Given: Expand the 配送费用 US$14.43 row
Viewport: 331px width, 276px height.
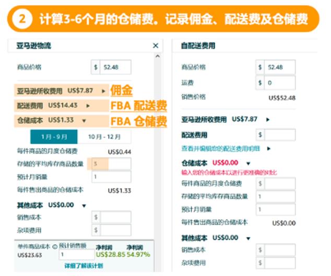Looking at the screenshot, I should click(x=88, y=106).
